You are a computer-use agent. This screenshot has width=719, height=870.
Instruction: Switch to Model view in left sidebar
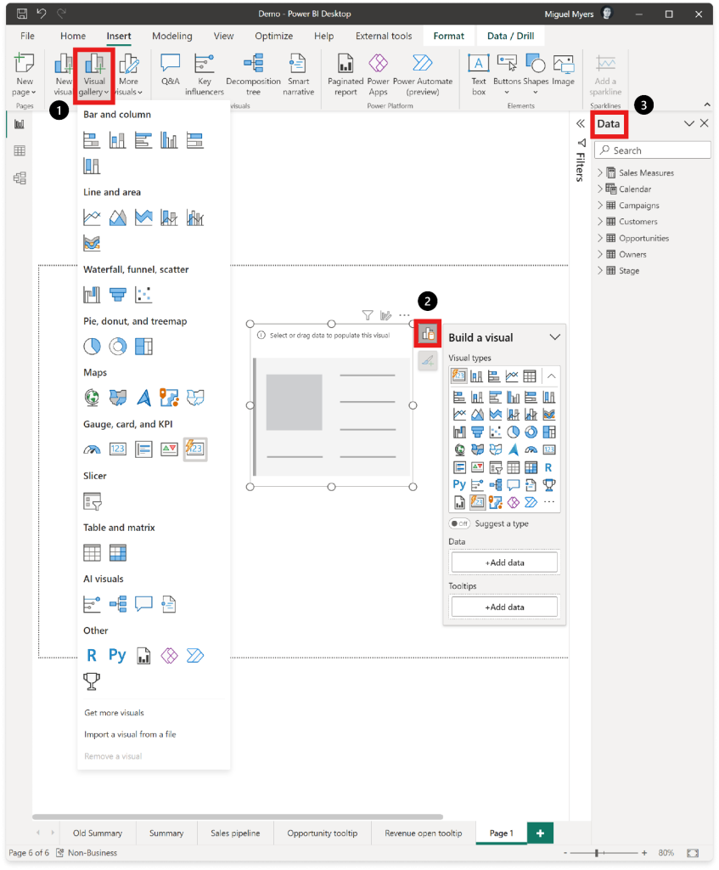pyautogui.click(x=20, y=178)
